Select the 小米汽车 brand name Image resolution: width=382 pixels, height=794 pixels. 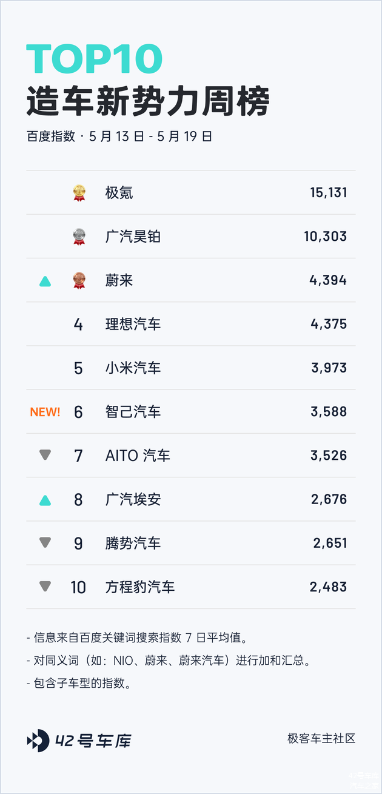point(133,368)
